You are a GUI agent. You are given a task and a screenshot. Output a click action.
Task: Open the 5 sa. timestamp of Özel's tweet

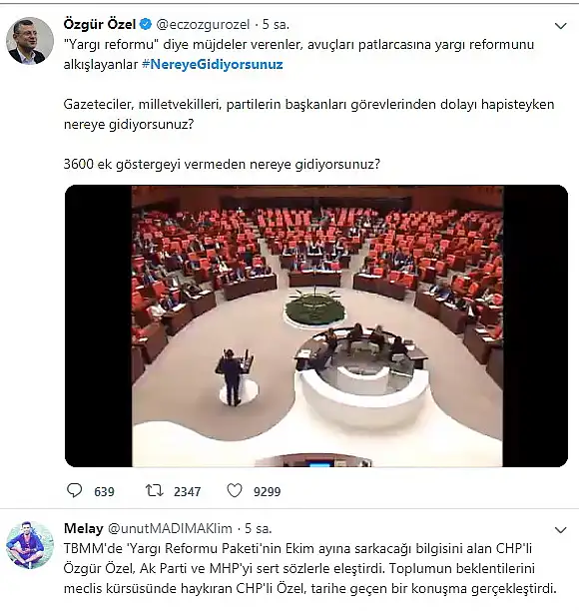[276, 25]
